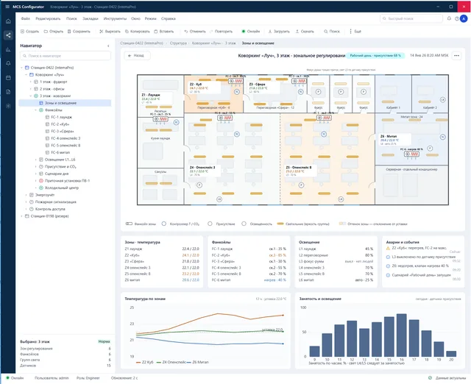Open the charts icon in left sidebar
The height and width of the screenshot is (384, 471).
[x=8, y=49]
